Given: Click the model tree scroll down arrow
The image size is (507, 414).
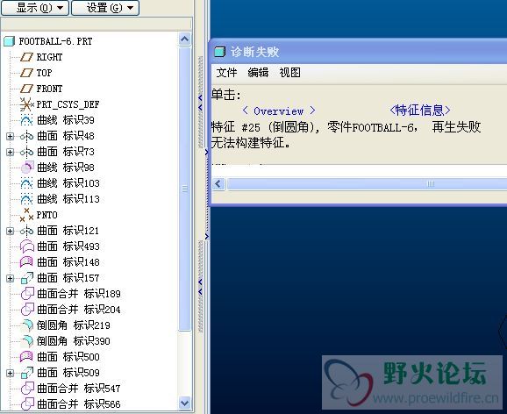Looking at the screenshot, I should tap(184, 403).
